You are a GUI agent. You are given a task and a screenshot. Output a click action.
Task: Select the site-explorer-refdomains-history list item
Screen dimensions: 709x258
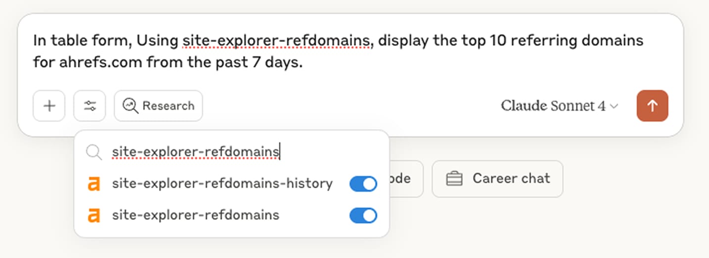point(222,184)
